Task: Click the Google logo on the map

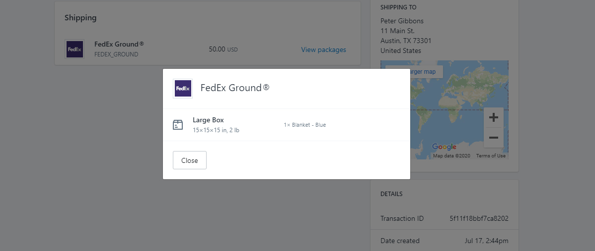Action: (x=444, y=147)
